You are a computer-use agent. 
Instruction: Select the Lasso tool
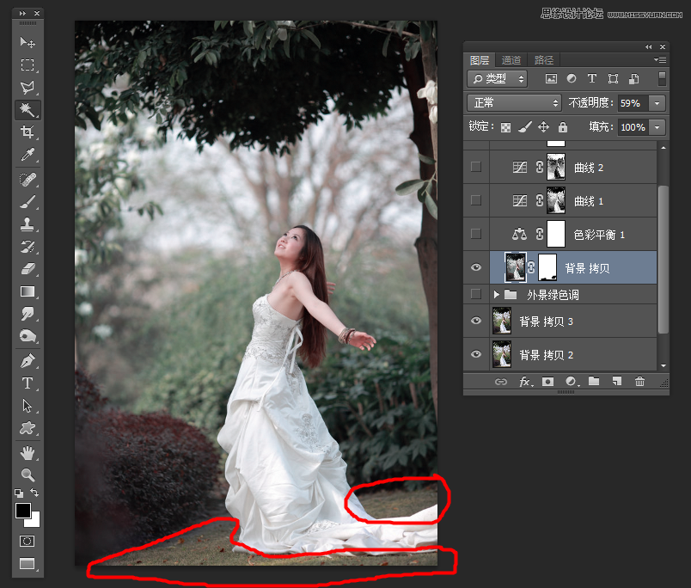[27, 87]
